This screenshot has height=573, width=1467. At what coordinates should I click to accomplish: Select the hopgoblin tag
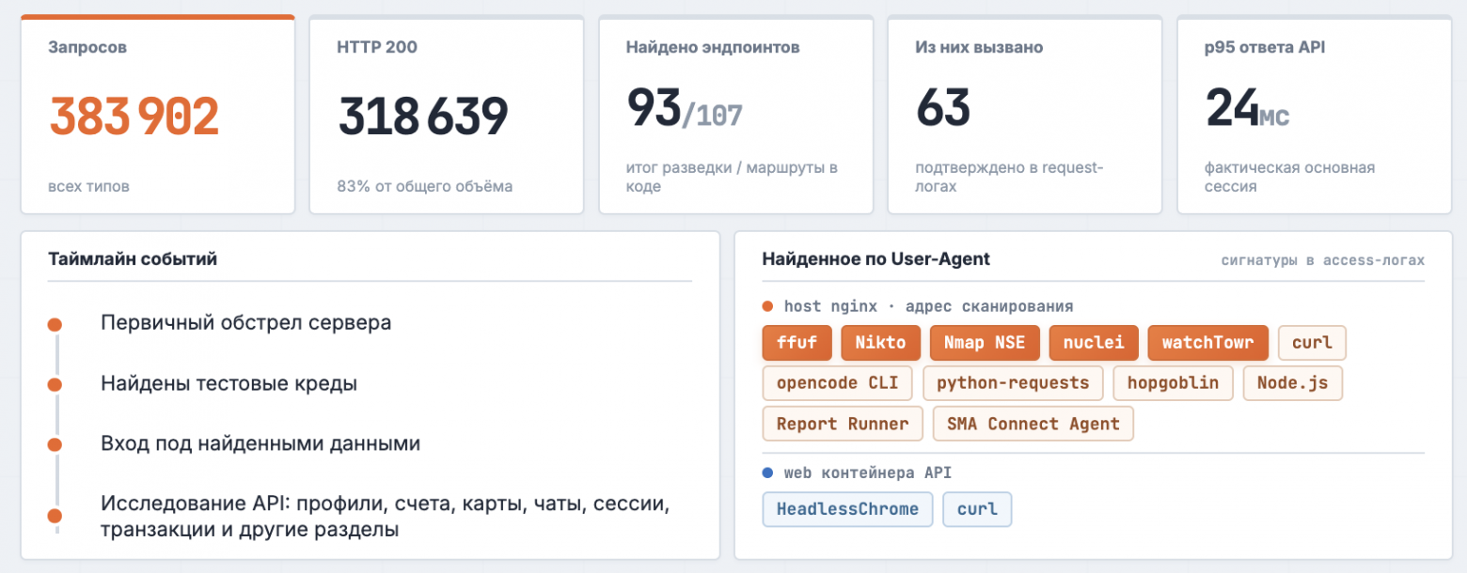point(1173,383)
